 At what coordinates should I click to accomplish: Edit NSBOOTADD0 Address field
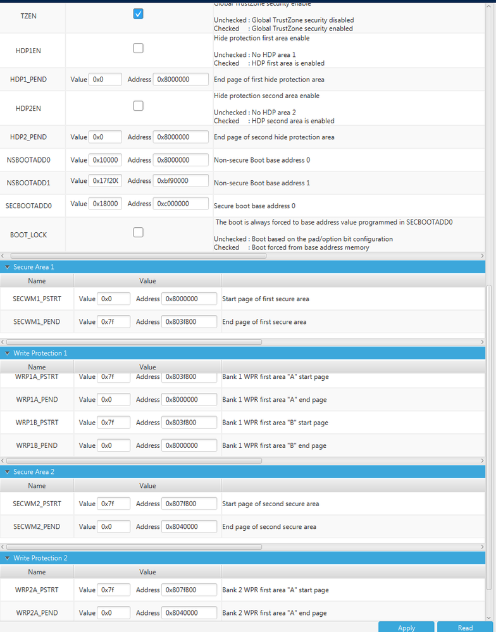click(181, 160)
